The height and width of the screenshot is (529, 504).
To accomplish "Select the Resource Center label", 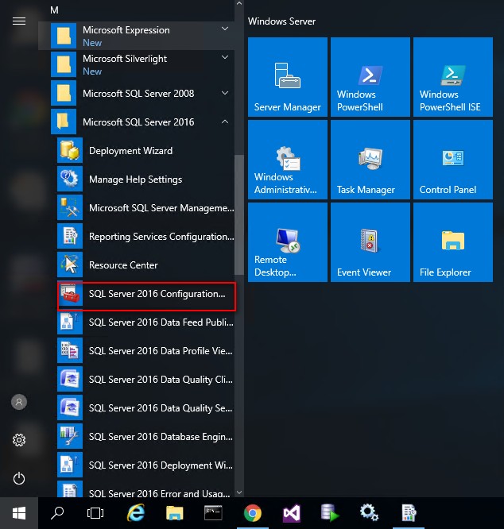I will click(123, 264).
